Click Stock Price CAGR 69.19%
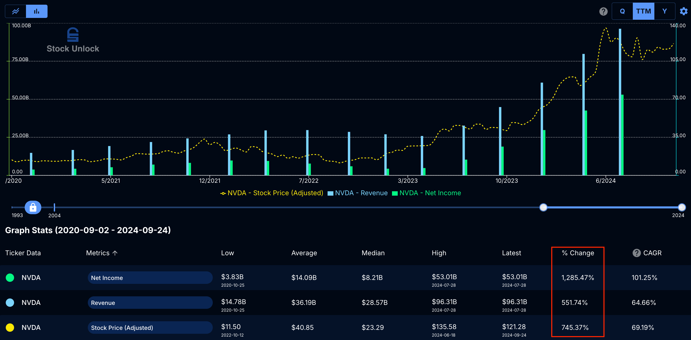 (643, 327)
